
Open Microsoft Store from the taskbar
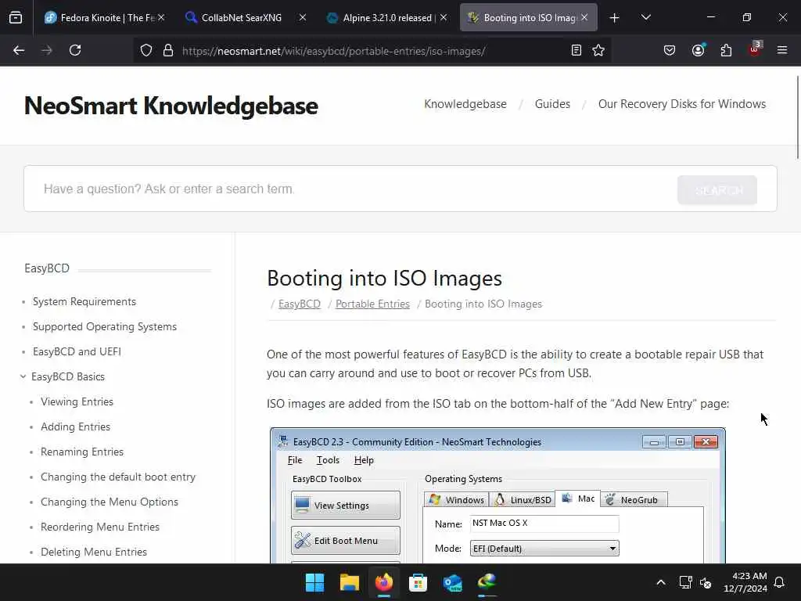418,582
